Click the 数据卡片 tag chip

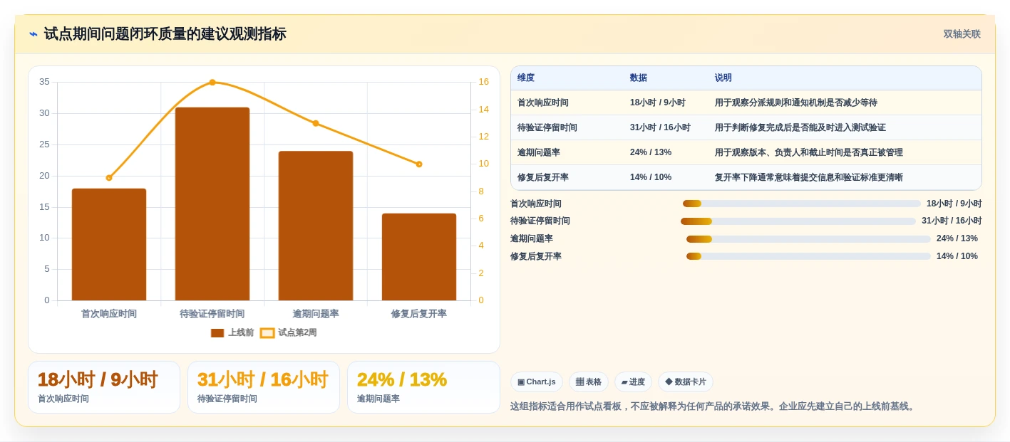685,382
